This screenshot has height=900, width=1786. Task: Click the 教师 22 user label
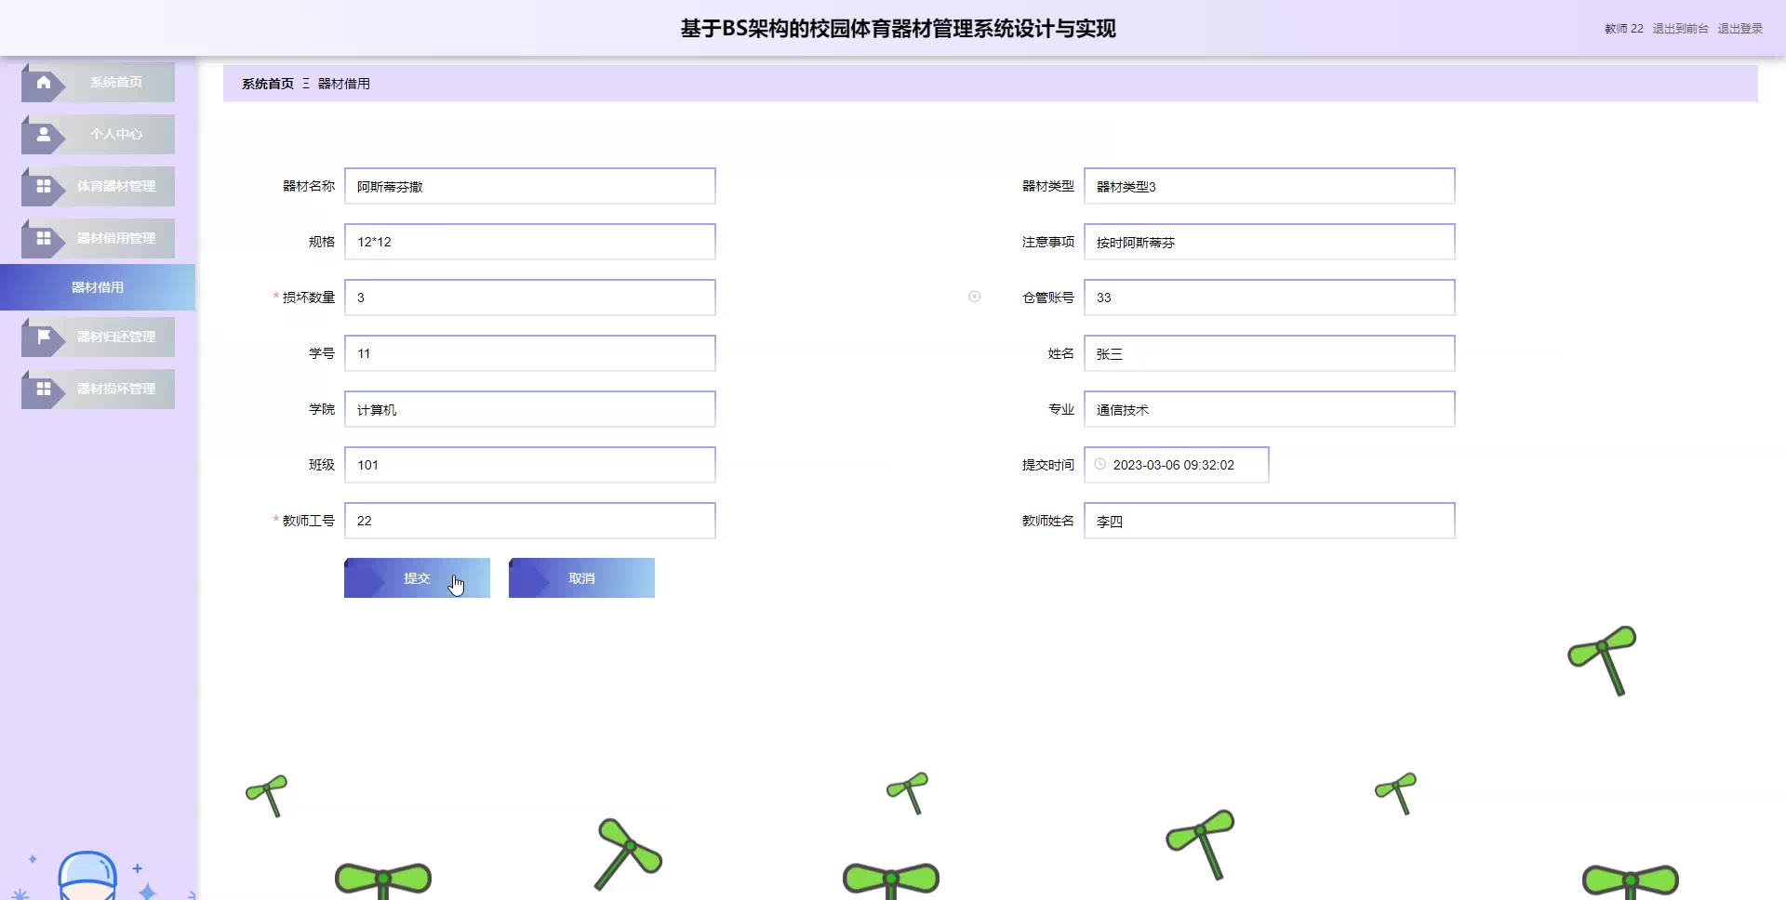click(1624, 29)
